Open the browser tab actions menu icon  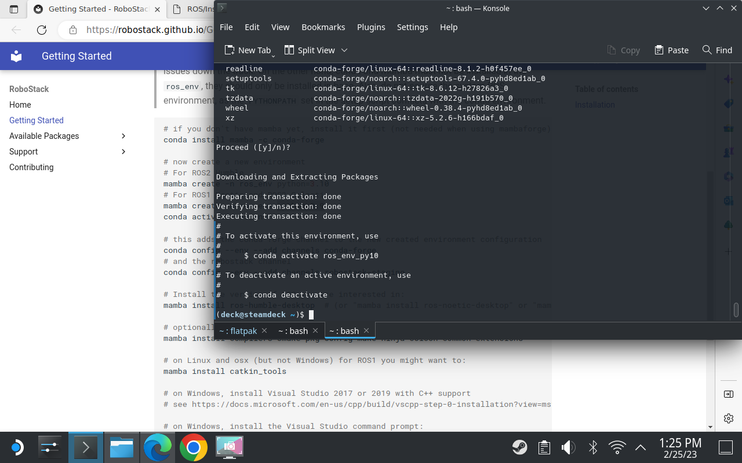14,9
